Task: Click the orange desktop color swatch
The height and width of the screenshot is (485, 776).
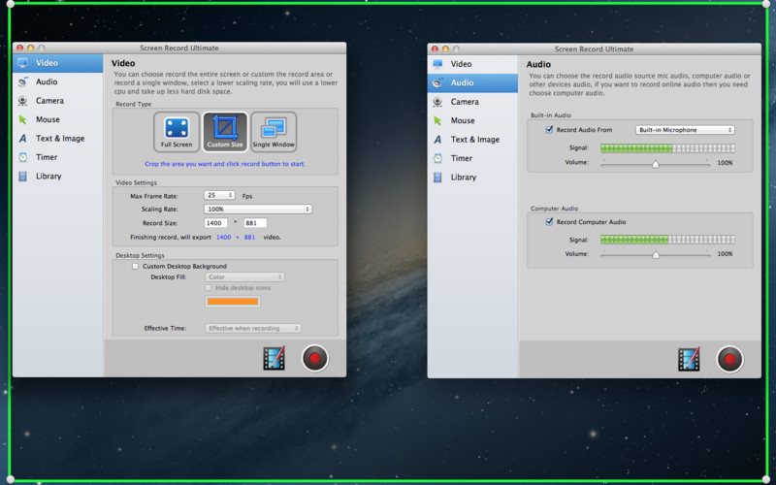Action: (x=233, y=302)
